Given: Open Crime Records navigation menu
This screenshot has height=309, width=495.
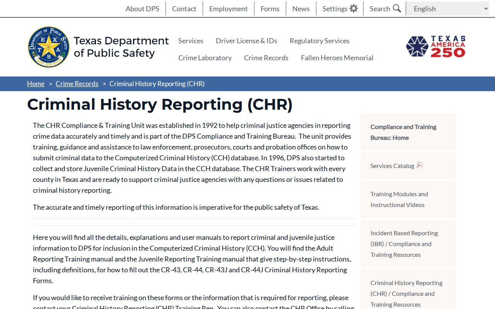Looking at the screenshot, I should (266, 58).
